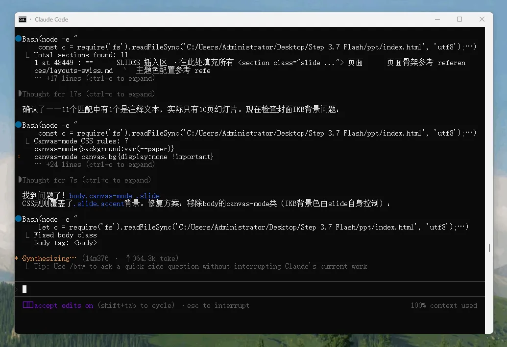Screen dimensions: 507x347
Task: Click 'esc to interrupt' hint text
Action: coord(218,305)
